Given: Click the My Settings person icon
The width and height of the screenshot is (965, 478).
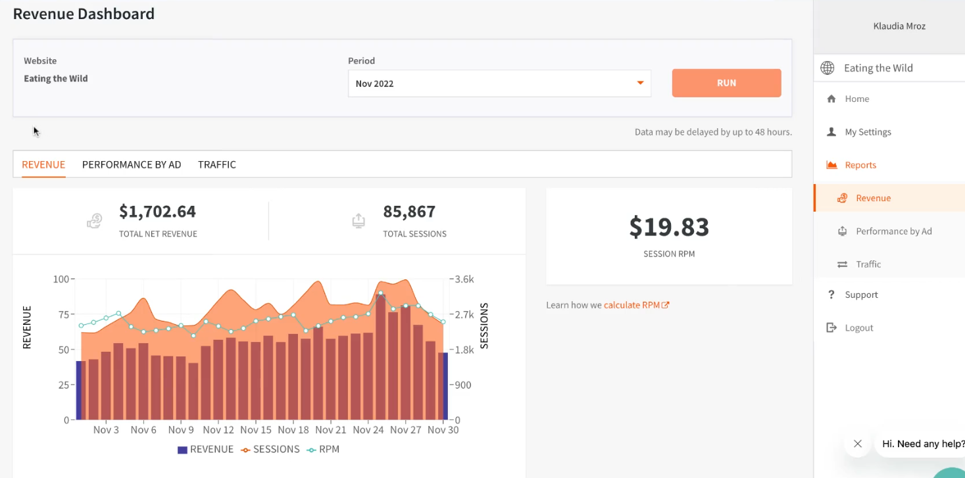Looking at the screenshot, I should [831, 131].
